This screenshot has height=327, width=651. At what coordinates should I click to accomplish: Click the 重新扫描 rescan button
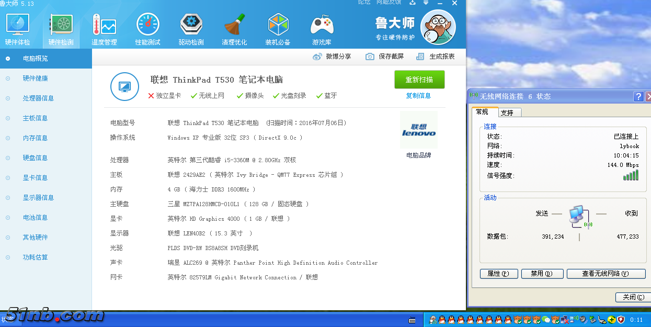(x=418, y=79)
